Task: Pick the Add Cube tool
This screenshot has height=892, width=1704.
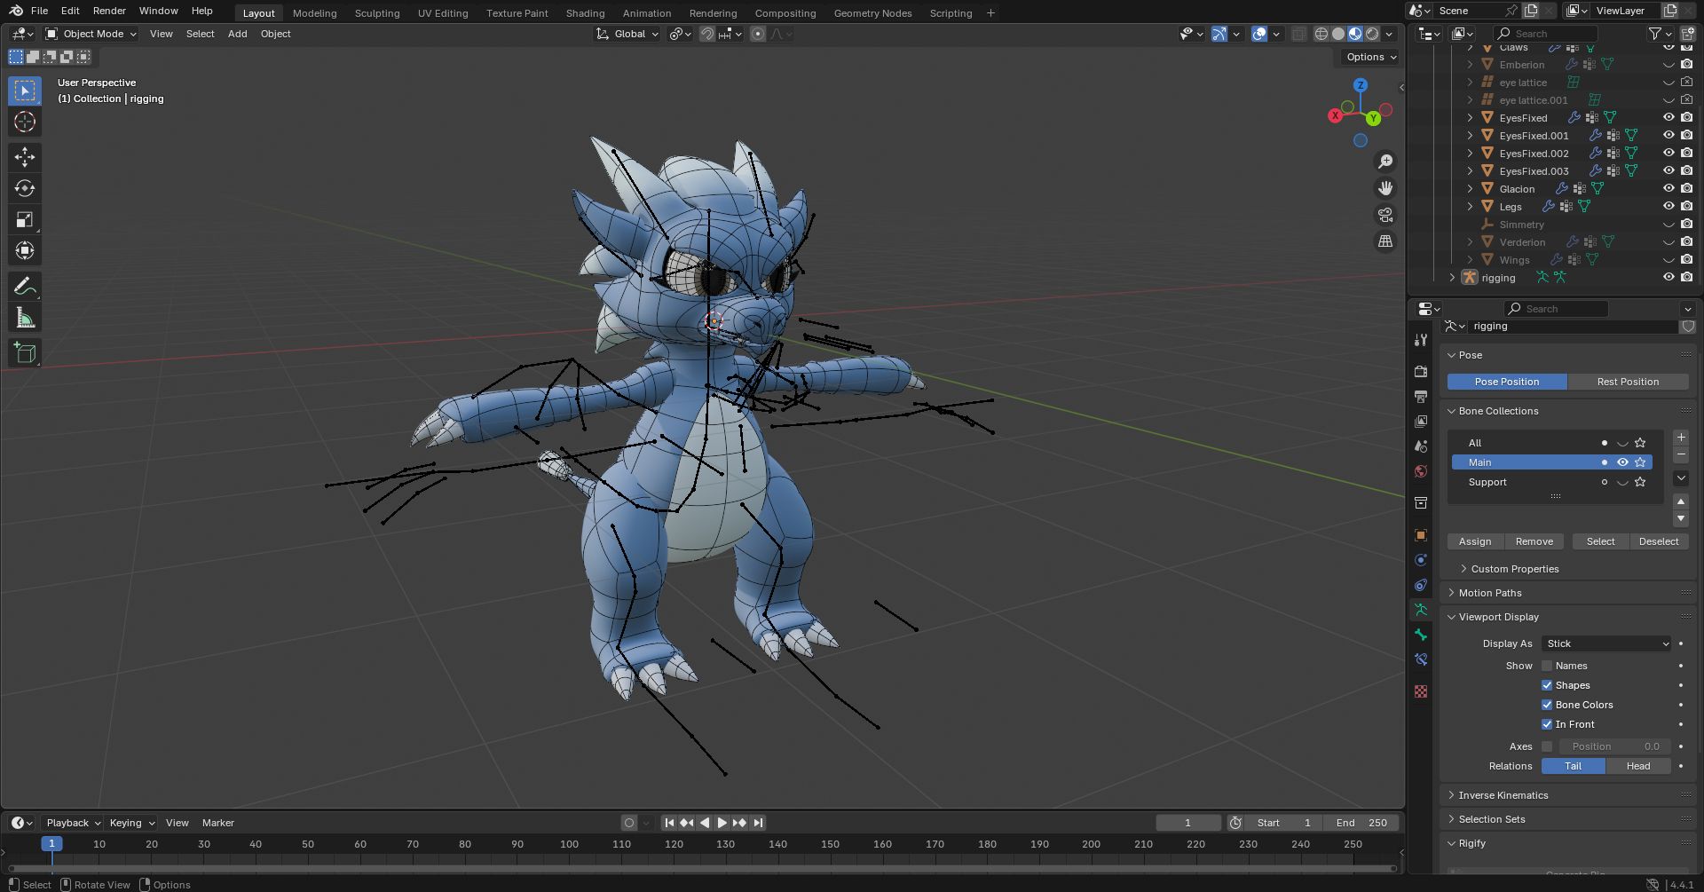Action: 25,352
